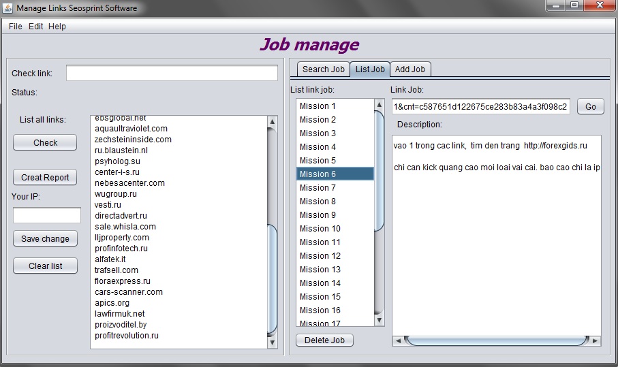Select Mission 10 in the job list
Screen dimensions: 618x367
(x=335, y=229)
